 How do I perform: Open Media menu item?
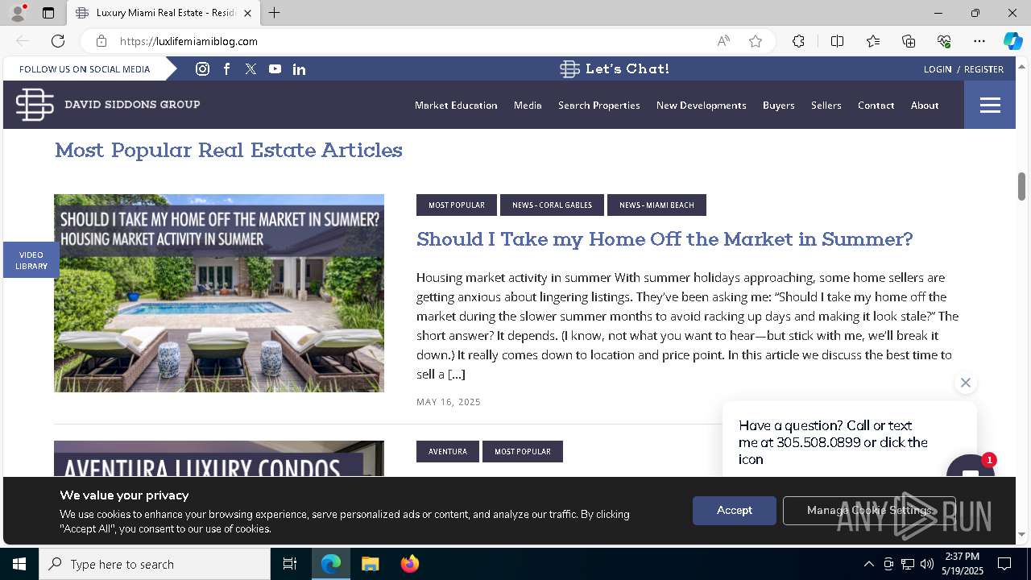click(x=528, y=106)
